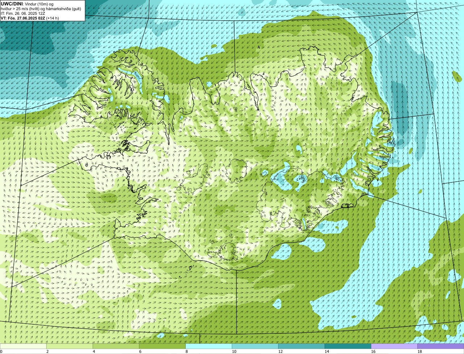
Task: Click the title text 'UWC/DINI: Vindur (10m) og'
Action: tap(27, 4)
